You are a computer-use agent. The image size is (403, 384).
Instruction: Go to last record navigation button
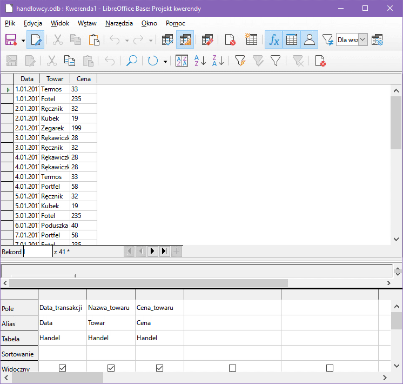point(164,251)
